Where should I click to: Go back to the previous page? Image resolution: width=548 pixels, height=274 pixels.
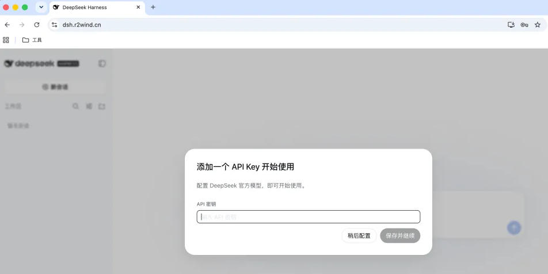7,25
